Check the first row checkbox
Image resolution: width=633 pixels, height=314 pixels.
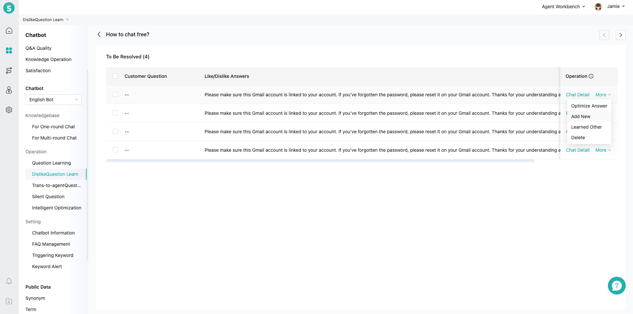(x=115, y=94)
